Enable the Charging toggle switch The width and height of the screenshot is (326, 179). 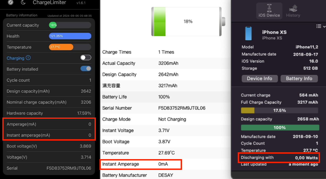point(86,58)
